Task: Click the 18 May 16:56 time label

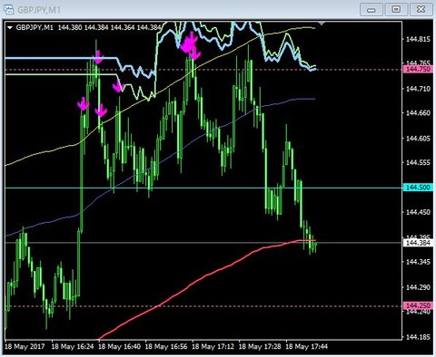Action: [x=166, y=346]
